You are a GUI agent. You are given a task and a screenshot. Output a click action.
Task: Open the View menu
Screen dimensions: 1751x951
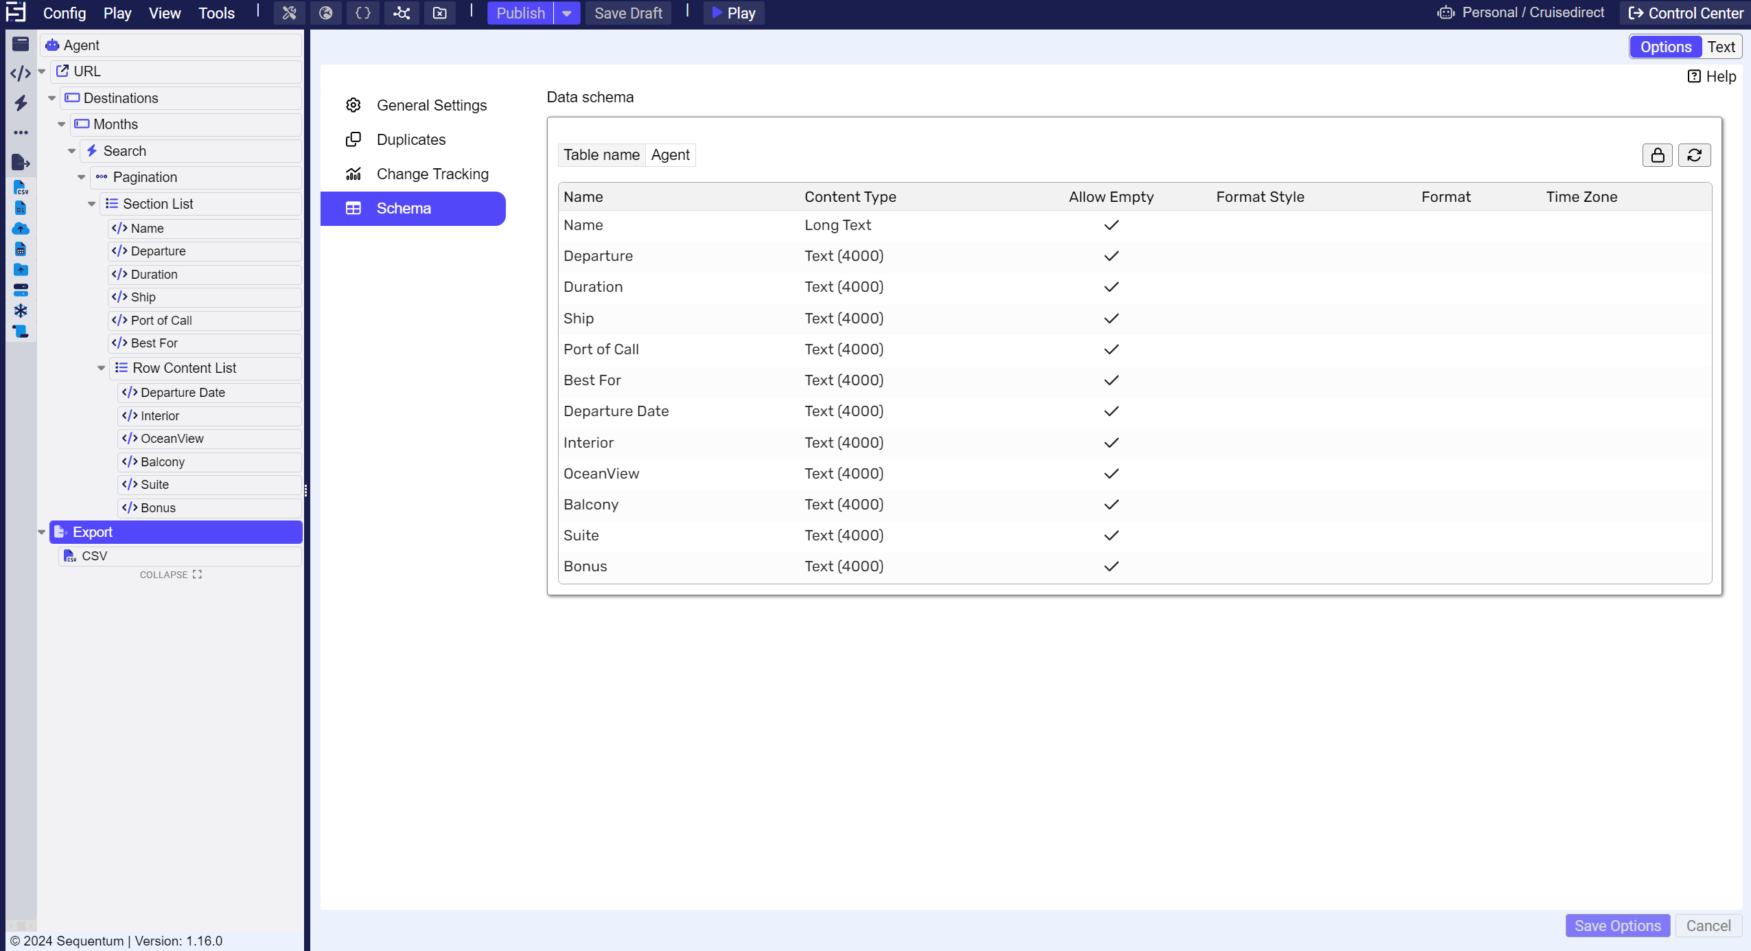(165, 13)
